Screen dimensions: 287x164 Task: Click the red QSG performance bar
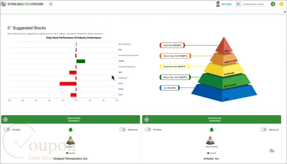73,72
